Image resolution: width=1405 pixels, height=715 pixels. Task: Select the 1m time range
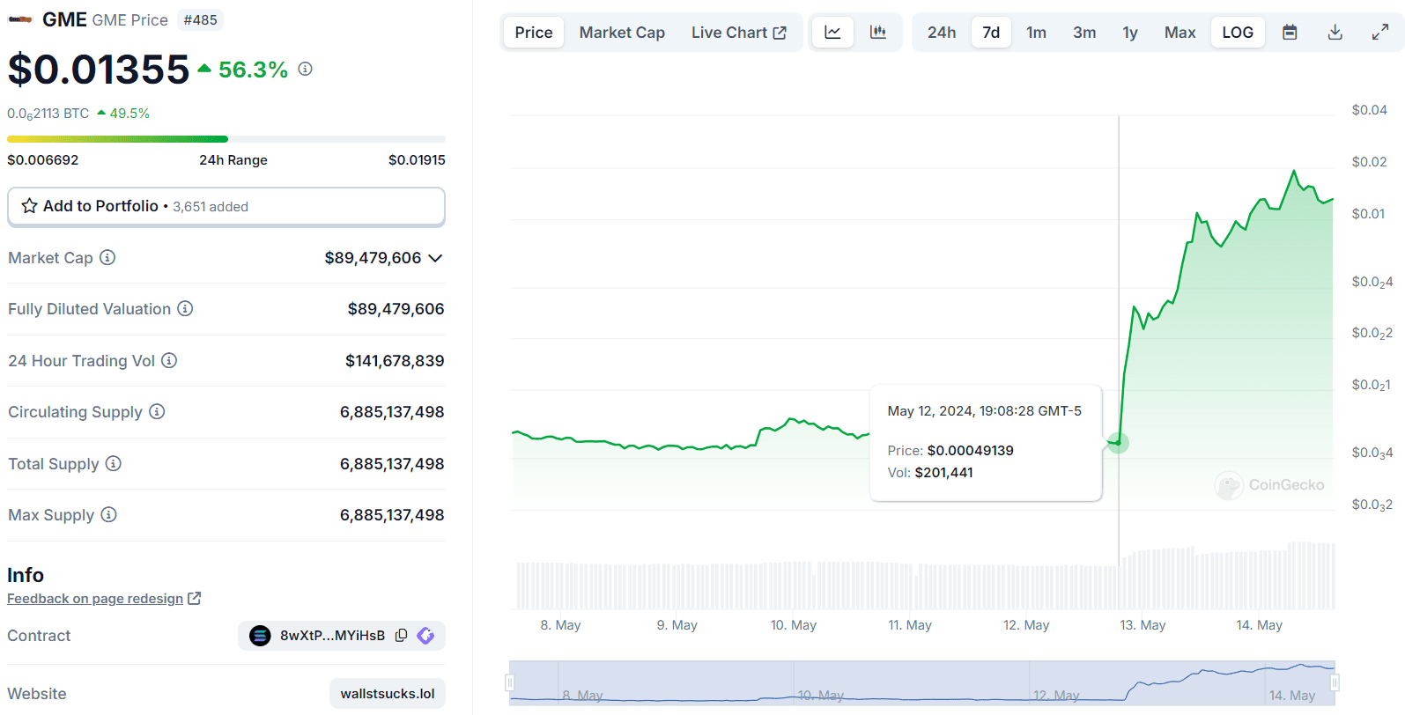coord(1037,33)
